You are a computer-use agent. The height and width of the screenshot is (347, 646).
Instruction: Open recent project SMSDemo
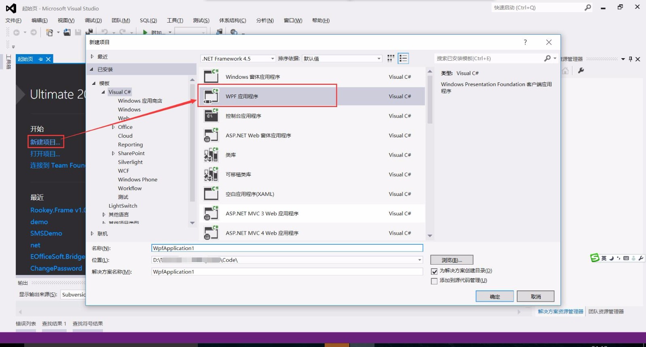[46, 233]
